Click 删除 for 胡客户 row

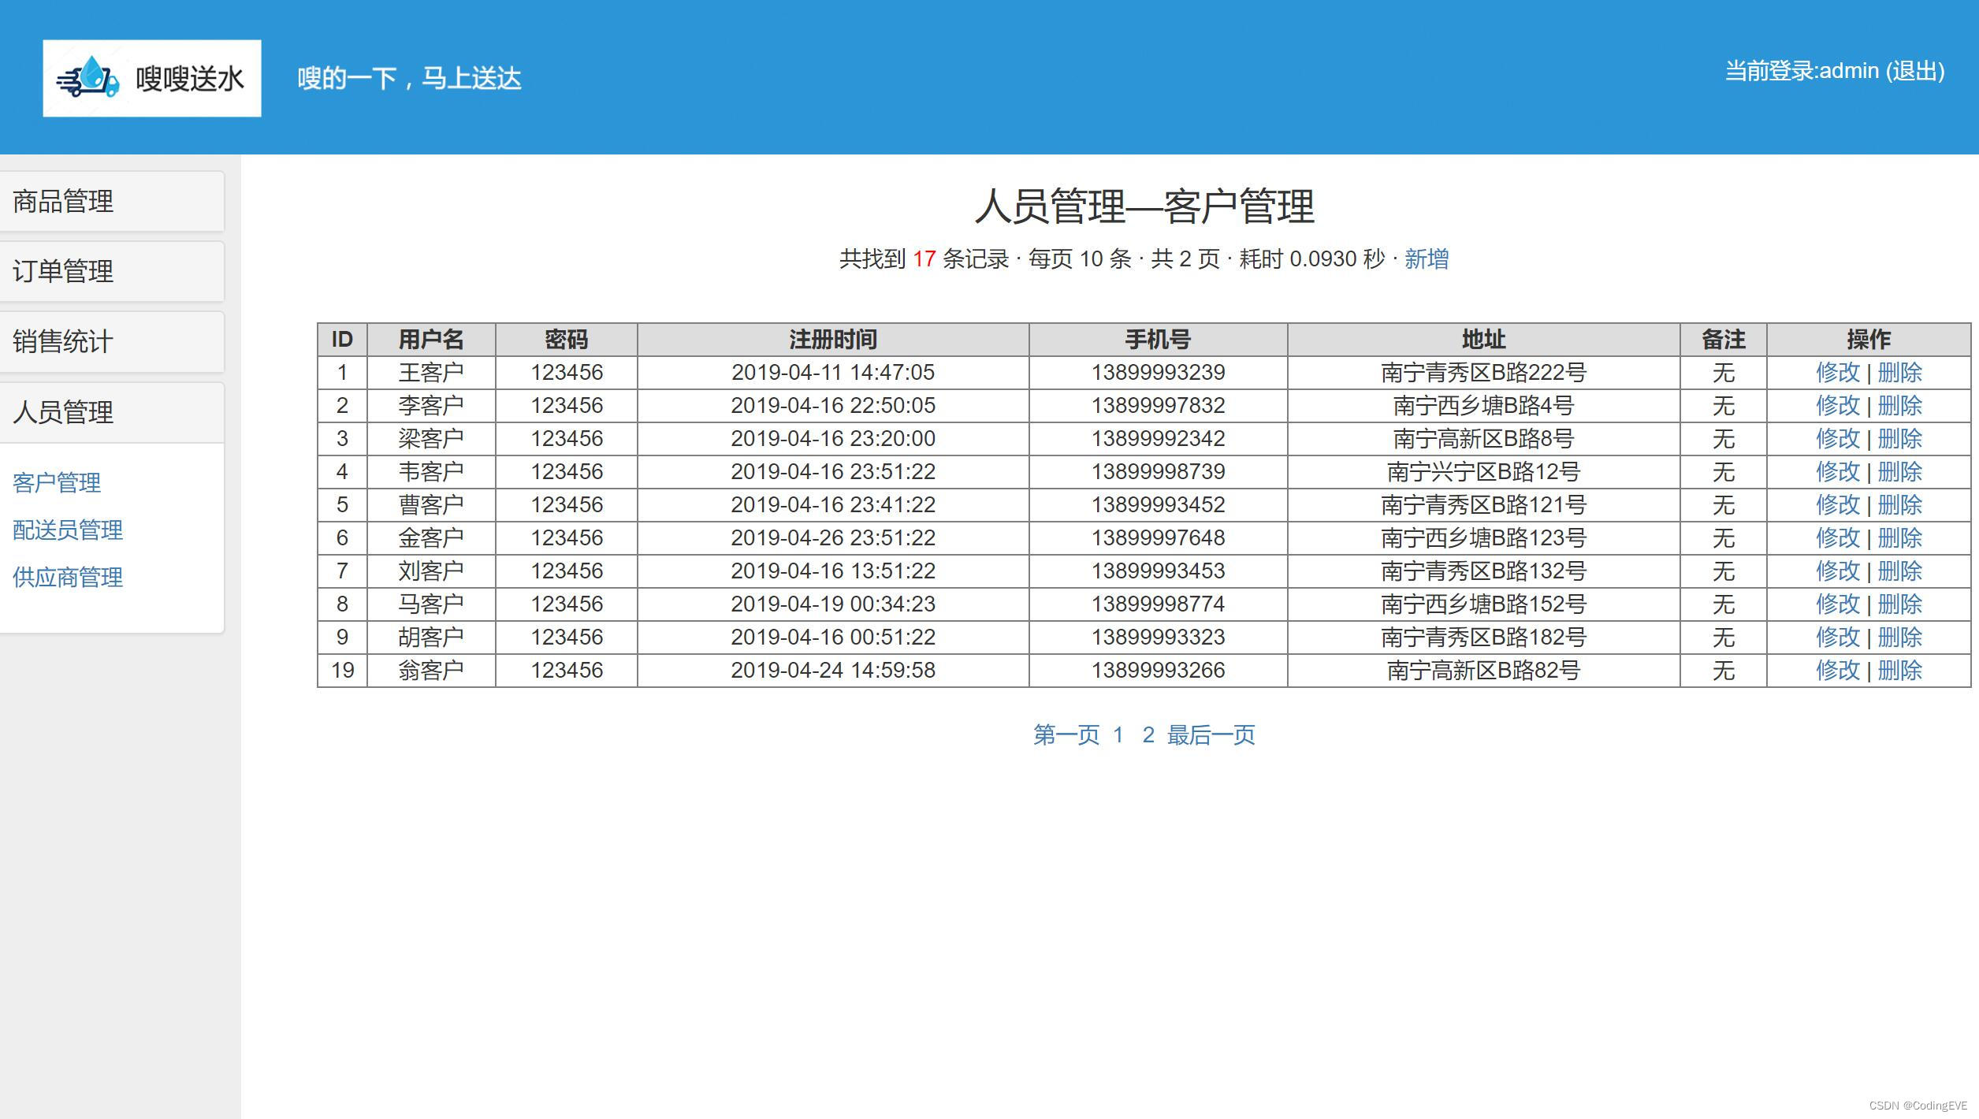pos(1899,638)
